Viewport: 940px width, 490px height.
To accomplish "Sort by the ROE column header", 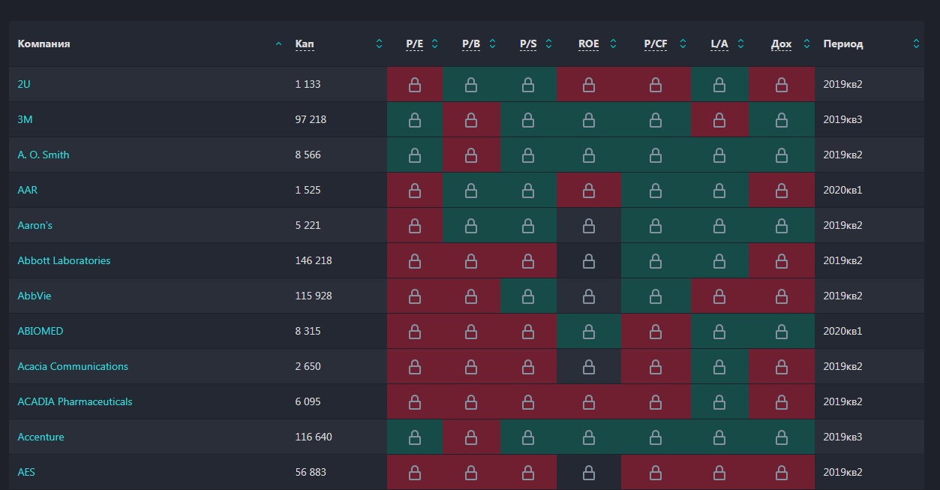I will (589, 44).
